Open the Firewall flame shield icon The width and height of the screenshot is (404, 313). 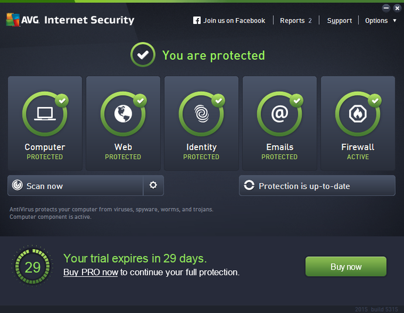358,114
